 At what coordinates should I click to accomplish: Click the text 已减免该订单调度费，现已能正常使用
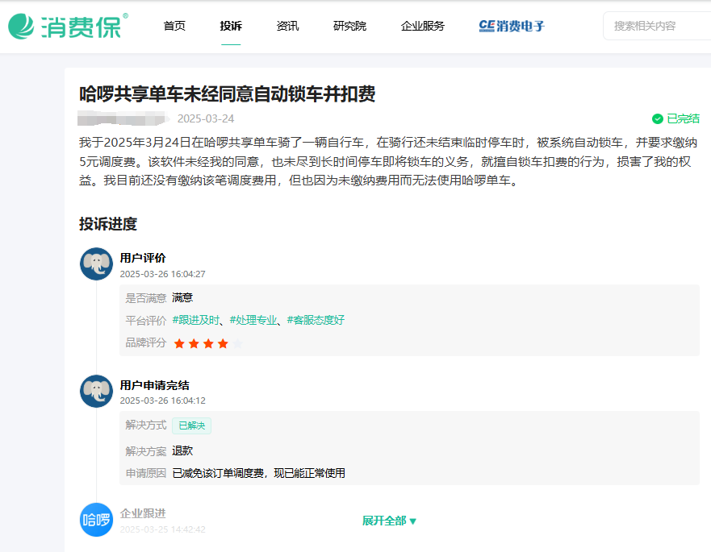258,473
